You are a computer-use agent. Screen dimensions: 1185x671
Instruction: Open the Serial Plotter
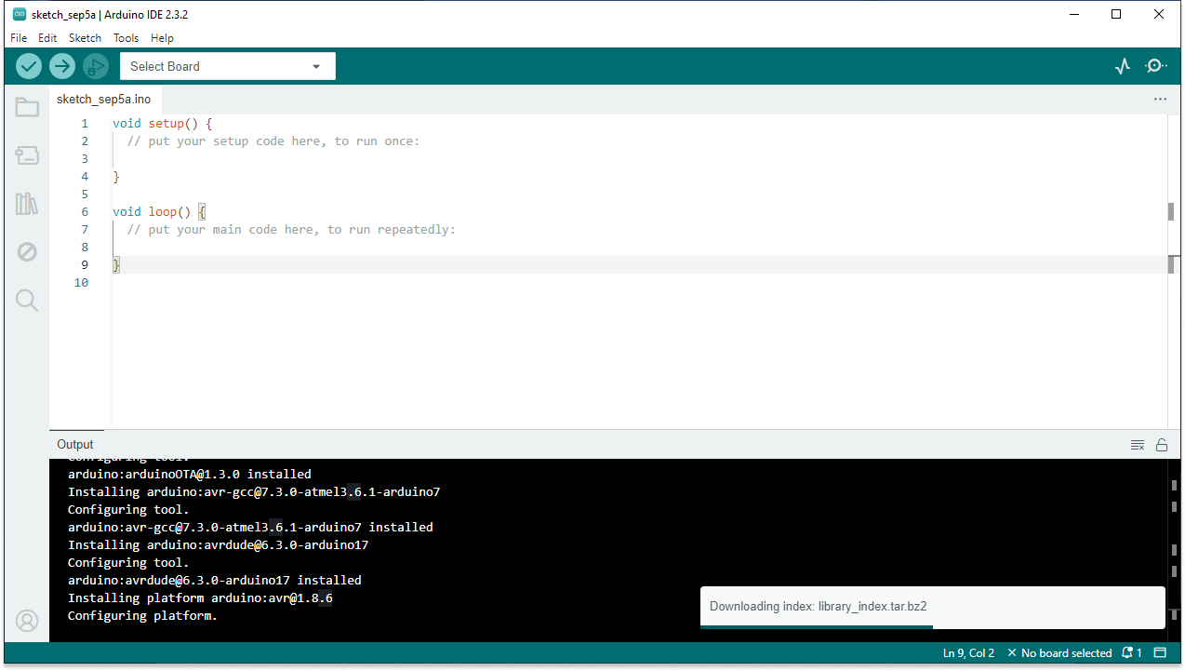tap(1123, 66)
